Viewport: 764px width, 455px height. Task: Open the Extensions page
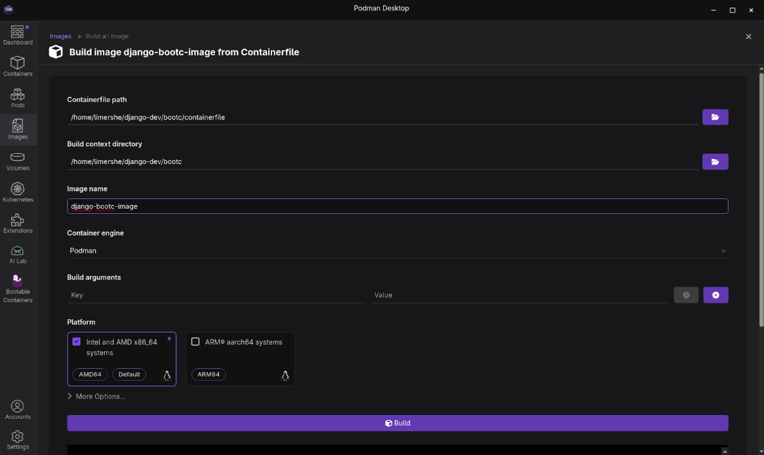[18, 223]
